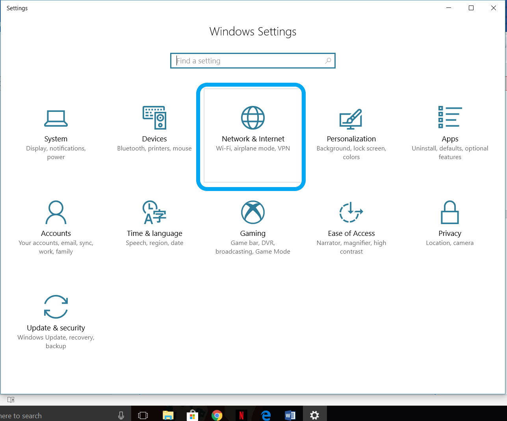This screenshot has width=507, height=421.
Task: Open Personalization paintbrush icon
Action: click(351, 119)
